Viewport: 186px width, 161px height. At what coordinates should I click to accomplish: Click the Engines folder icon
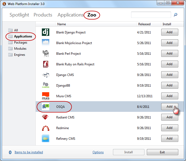(10, 54)
